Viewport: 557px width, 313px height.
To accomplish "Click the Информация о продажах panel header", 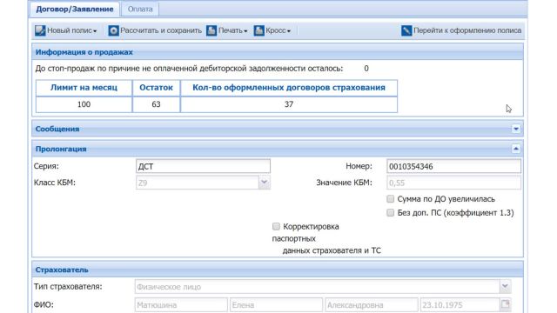I will (278, 52).
